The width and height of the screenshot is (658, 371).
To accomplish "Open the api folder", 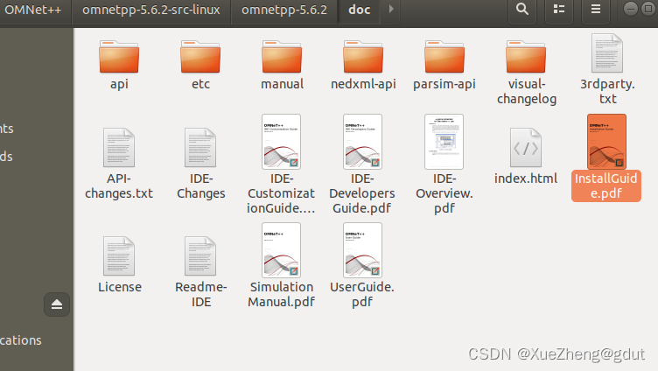I will (119, 57).
